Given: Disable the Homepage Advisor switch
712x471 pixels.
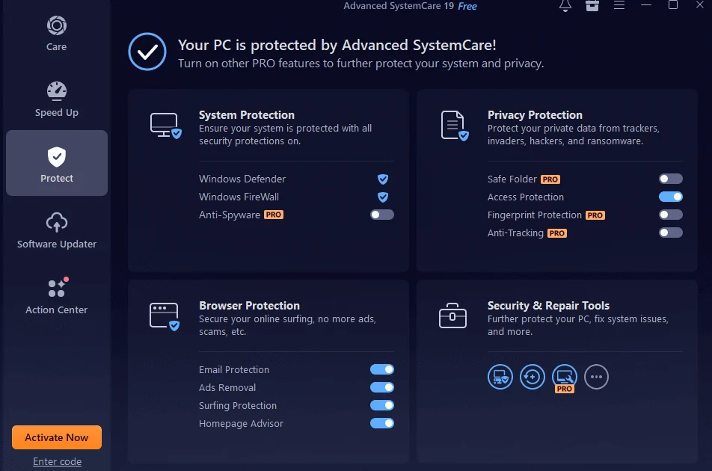Looking at the screenshot, I should click(381, 423).
